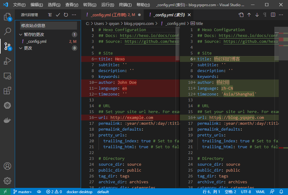Click qxyan in the breadcrumb path
The height and width of the screenshot is (195, 288).
tap(114, 23)
